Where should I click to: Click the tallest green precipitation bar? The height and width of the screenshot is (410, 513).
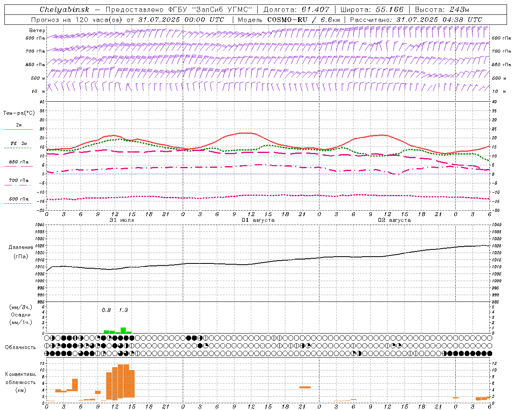123,330
